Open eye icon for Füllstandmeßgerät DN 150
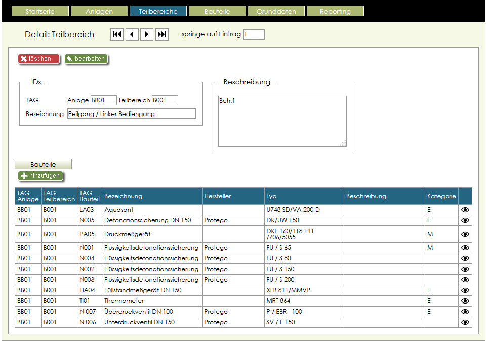Image resolution: width=486 pixels, height=341 pixels. [x=465, y=290]
